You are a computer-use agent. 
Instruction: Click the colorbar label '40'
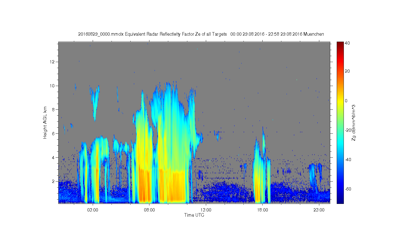click(347, 43)
